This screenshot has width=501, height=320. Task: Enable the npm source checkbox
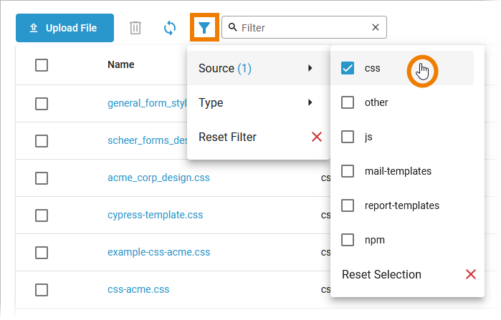click(348, 240)
